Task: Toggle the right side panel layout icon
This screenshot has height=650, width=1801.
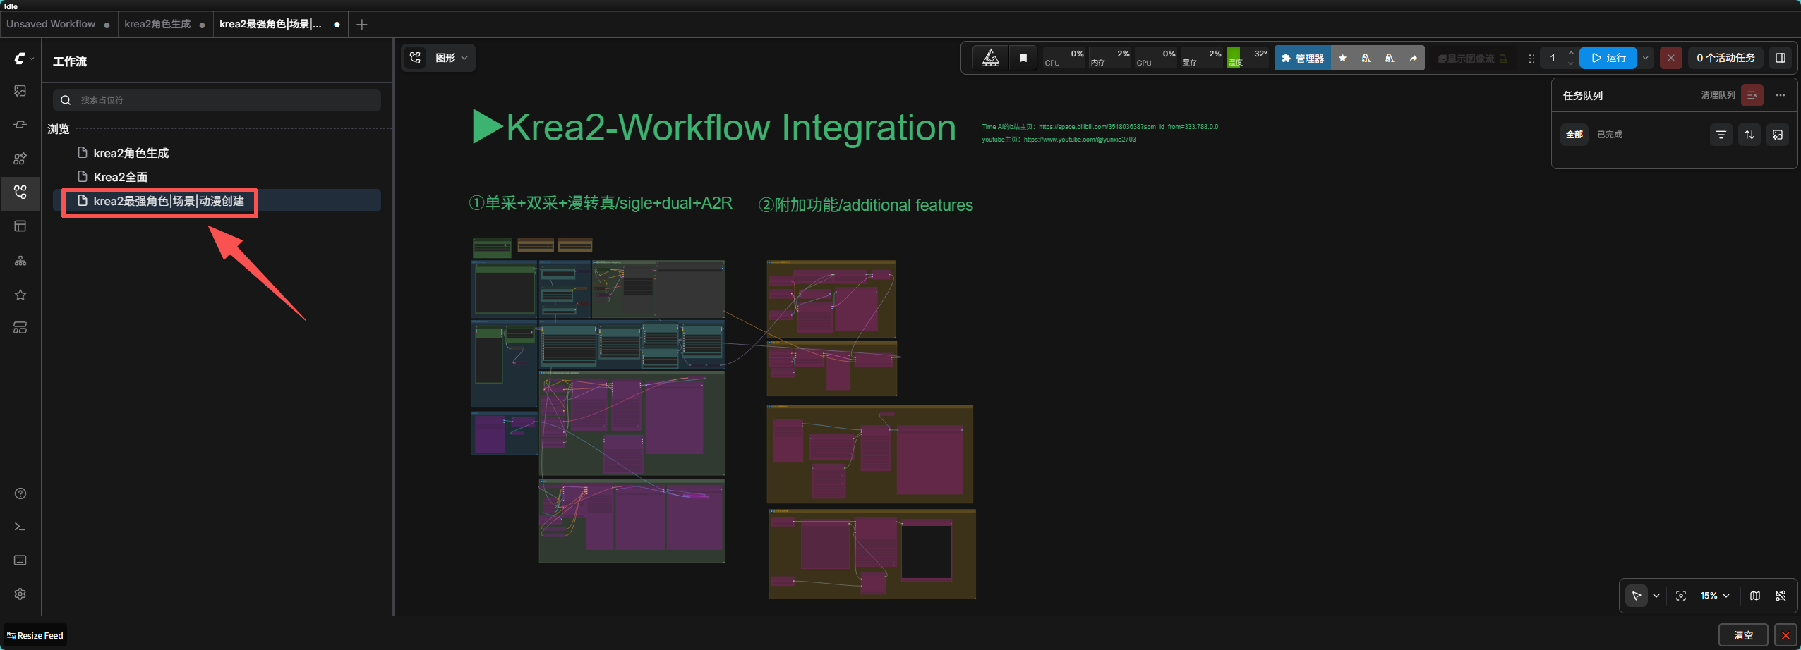Action: (1781, 59)
